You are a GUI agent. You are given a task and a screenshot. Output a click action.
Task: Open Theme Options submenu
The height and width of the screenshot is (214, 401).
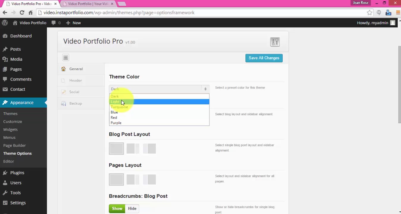(x=17, y=153)
